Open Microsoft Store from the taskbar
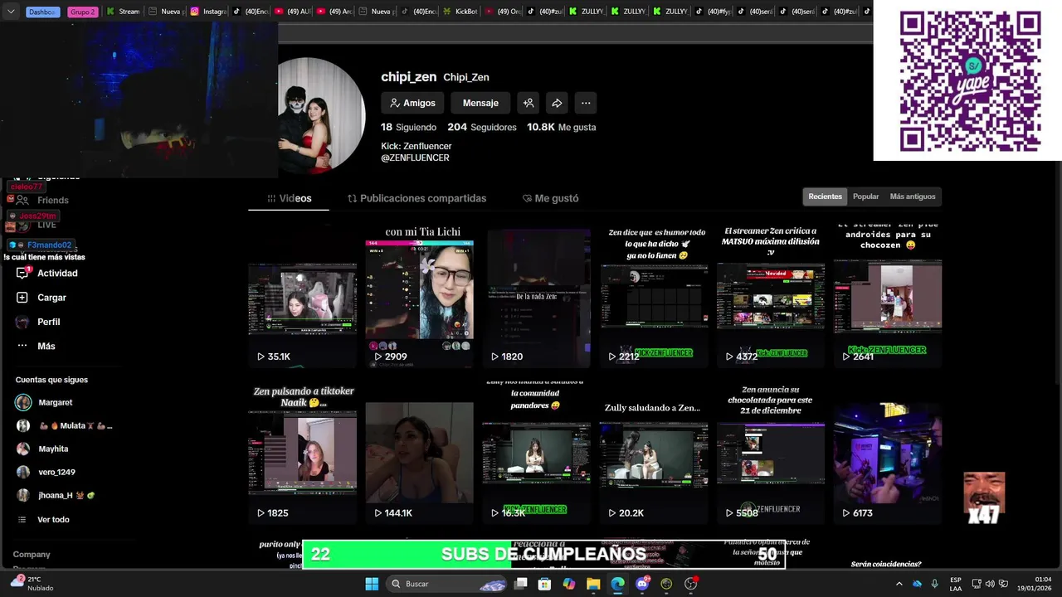This screenshot has height=597, width=1062. click(544, 584)
